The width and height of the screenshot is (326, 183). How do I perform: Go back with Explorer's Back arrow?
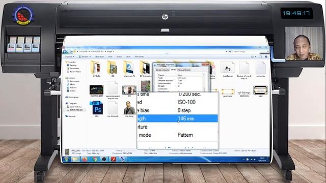coord(65,52)
